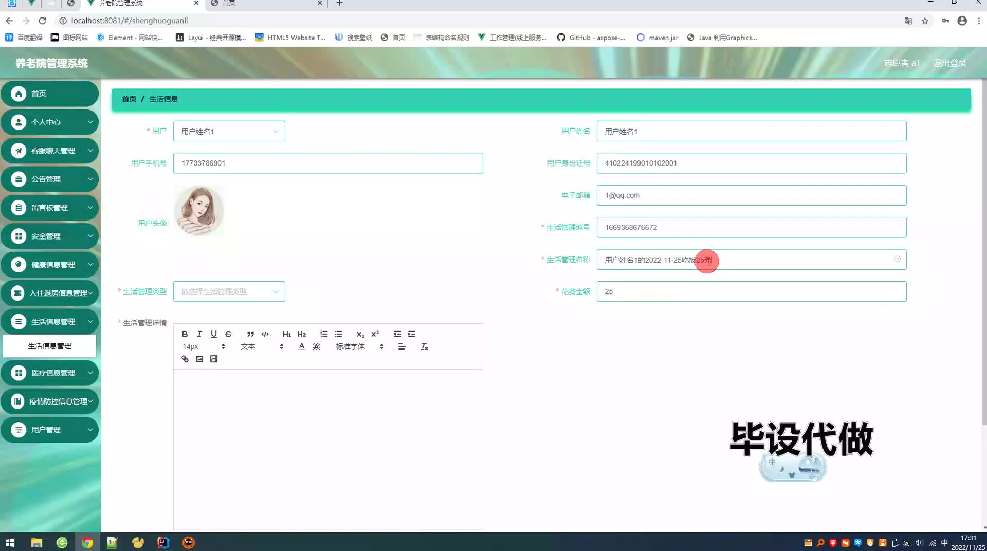Clear text formatting in editor
987x551 pixels.
pos(424,346)
